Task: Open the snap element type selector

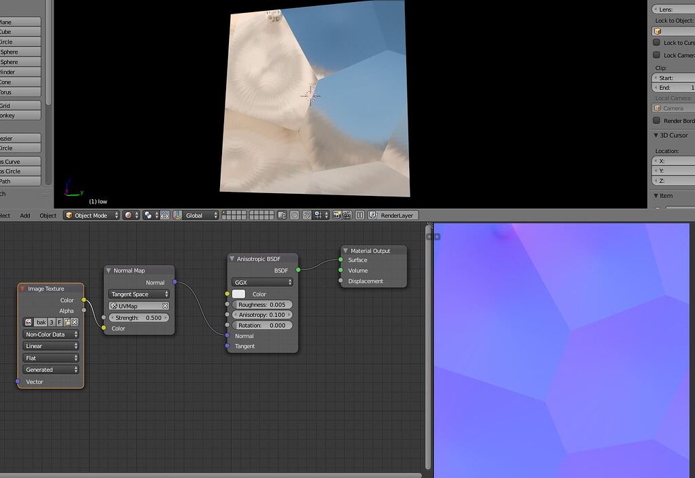Action: coord(321,215)
